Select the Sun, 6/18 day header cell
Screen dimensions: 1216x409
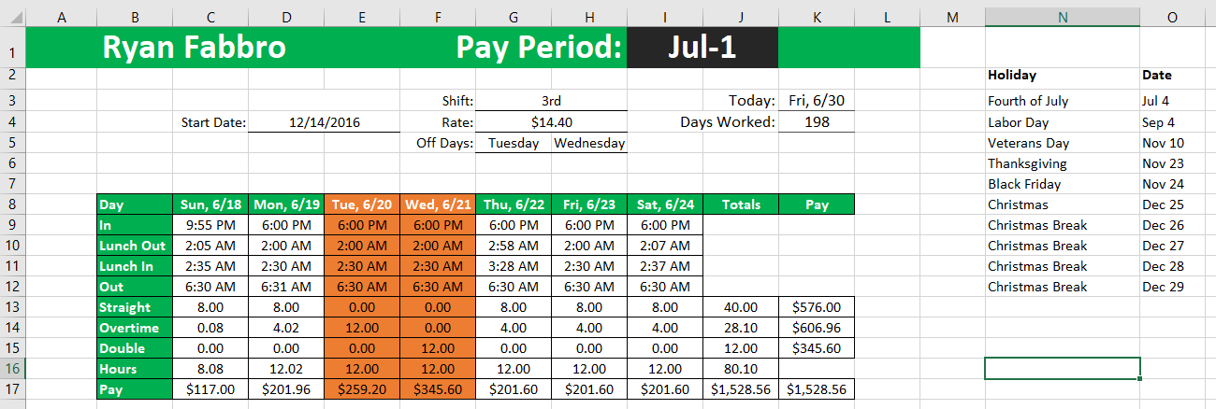click(210, 204)
